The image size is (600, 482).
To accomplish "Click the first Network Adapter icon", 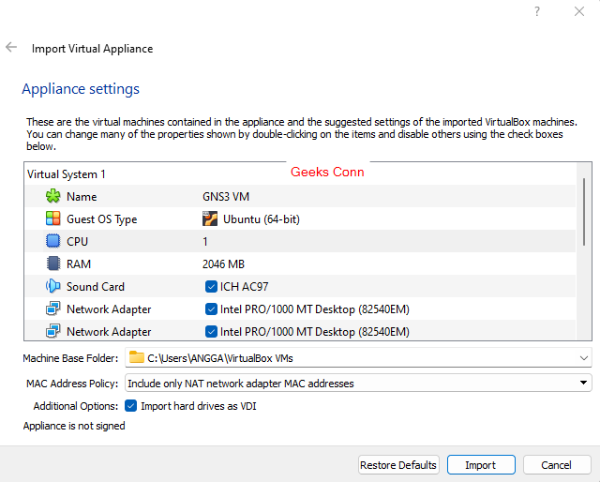I will coord(52,309).
